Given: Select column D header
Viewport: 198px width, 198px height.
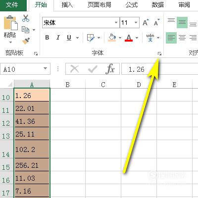Looking at the screenshot, I should tap(139, 85).
